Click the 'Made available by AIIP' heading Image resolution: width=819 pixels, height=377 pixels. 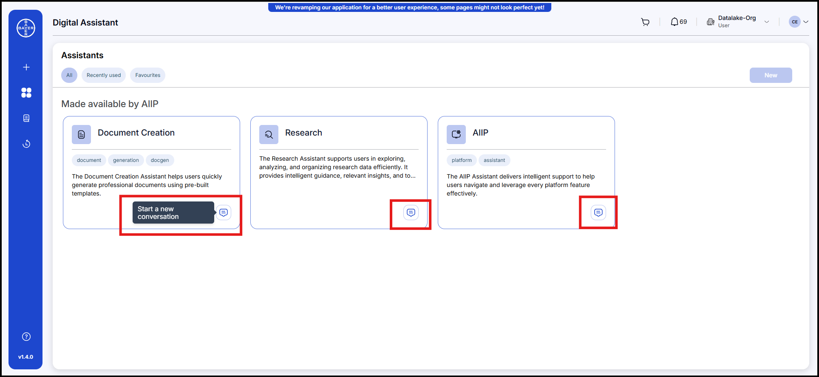[x=110, y=104]
